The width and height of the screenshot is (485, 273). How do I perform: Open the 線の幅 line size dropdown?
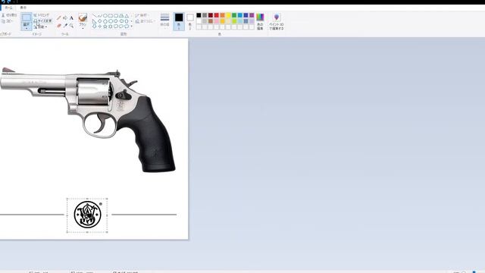click(x=164, y=21)
